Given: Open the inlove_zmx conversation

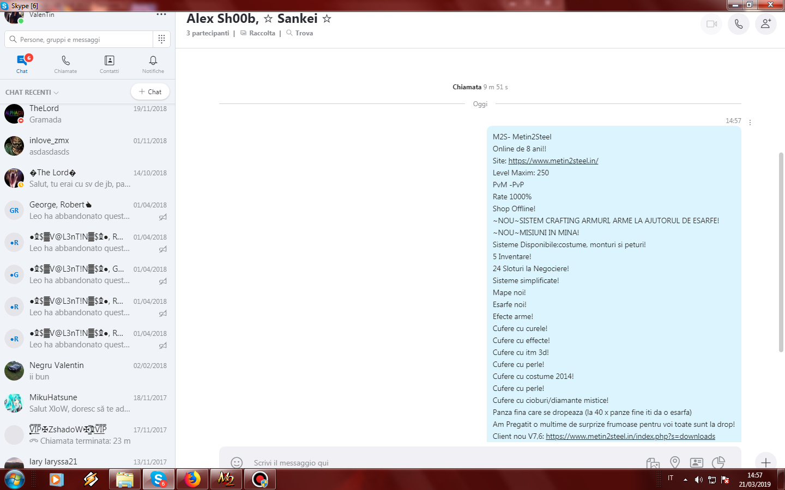Looking at the screenshot, I should [x=87, y=146].
